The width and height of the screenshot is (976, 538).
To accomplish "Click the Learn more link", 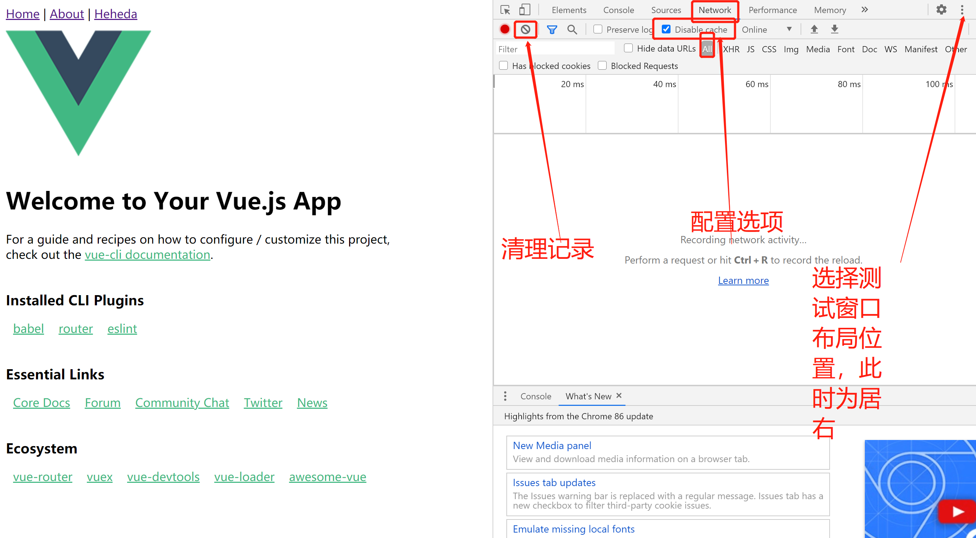I will [x=743, y=280].
